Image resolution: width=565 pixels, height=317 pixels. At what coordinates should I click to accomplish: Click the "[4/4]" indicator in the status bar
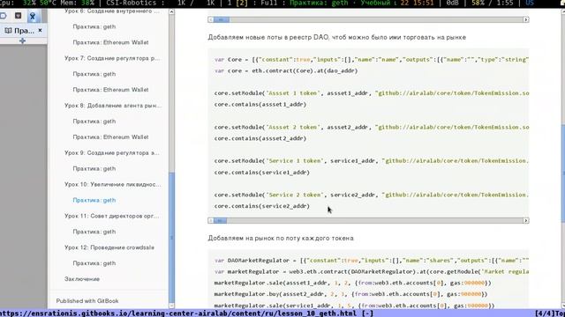click(x=545, y=313)
